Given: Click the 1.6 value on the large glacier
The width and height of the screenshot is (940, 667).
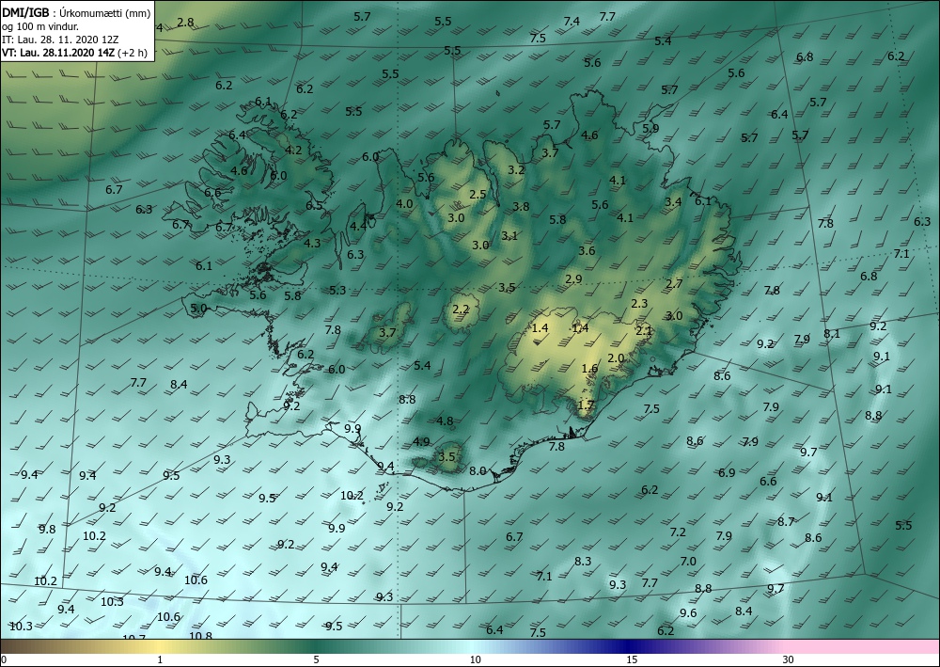Looking at the screenshot, I should (590, 369).
